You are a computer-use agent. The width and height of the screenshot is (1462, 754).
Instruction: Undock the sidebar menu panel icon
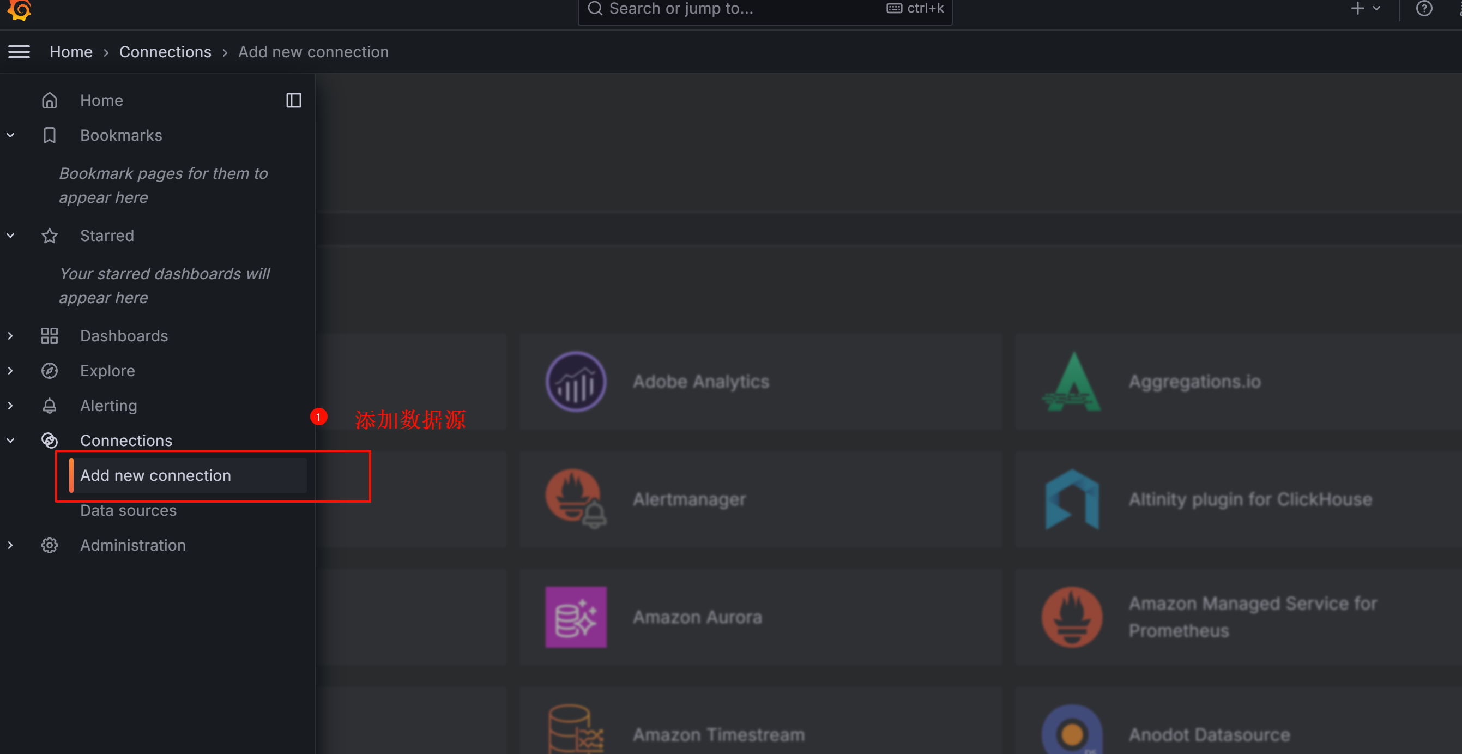click(293, 100)
